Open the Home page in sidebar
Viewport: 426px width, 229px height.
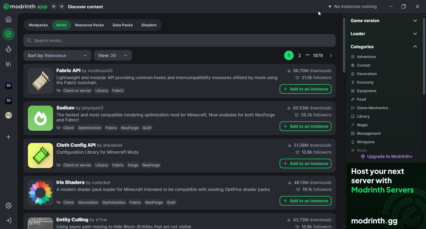point(9,19)
